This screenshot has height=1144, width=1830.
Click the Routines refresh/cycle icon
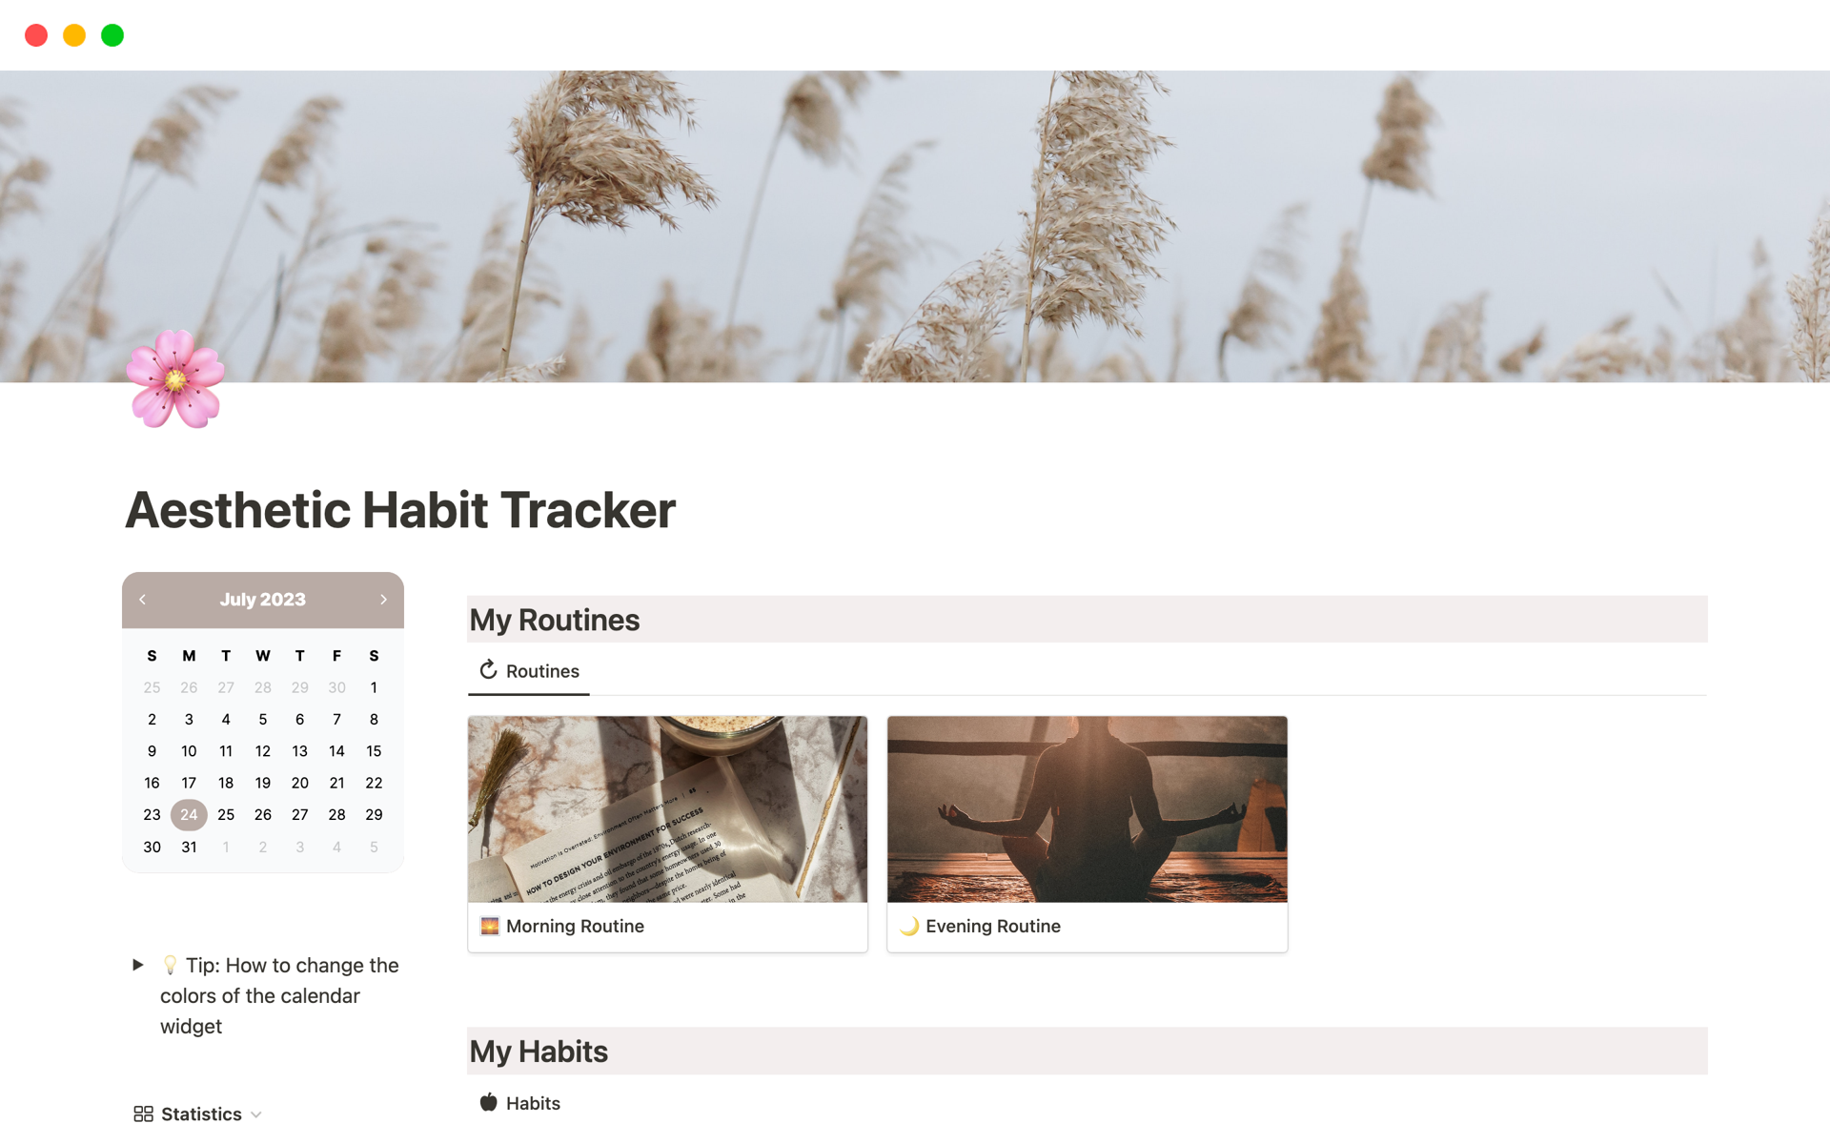[x=487, y=671]
